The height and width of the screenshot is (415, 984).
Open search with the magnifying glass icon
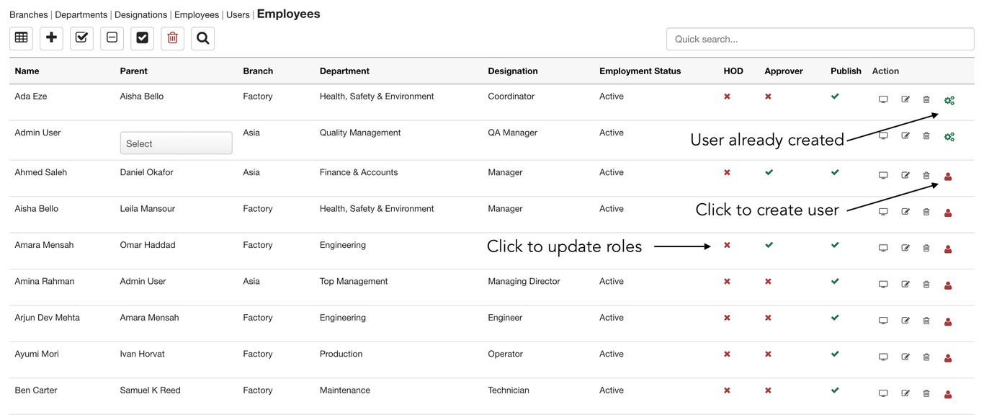coord(203,38)
